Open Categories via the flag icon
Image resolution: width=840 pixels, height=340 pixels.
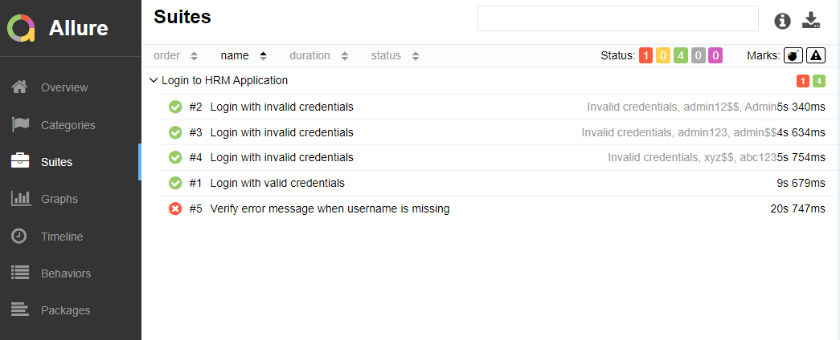20,124
